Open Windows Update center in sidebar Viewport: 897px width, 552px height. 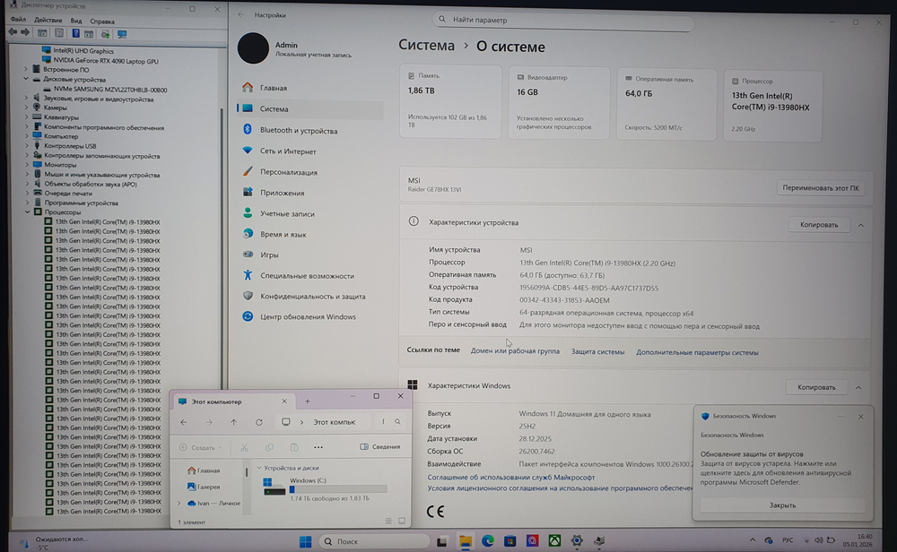(248, 316)
